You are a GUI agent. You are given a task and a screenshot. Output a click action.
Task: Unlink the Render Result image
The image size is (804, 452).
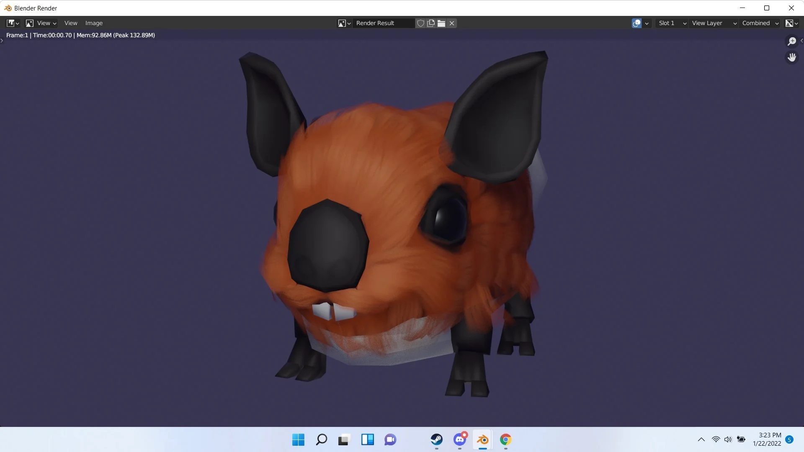pos(452,23)
